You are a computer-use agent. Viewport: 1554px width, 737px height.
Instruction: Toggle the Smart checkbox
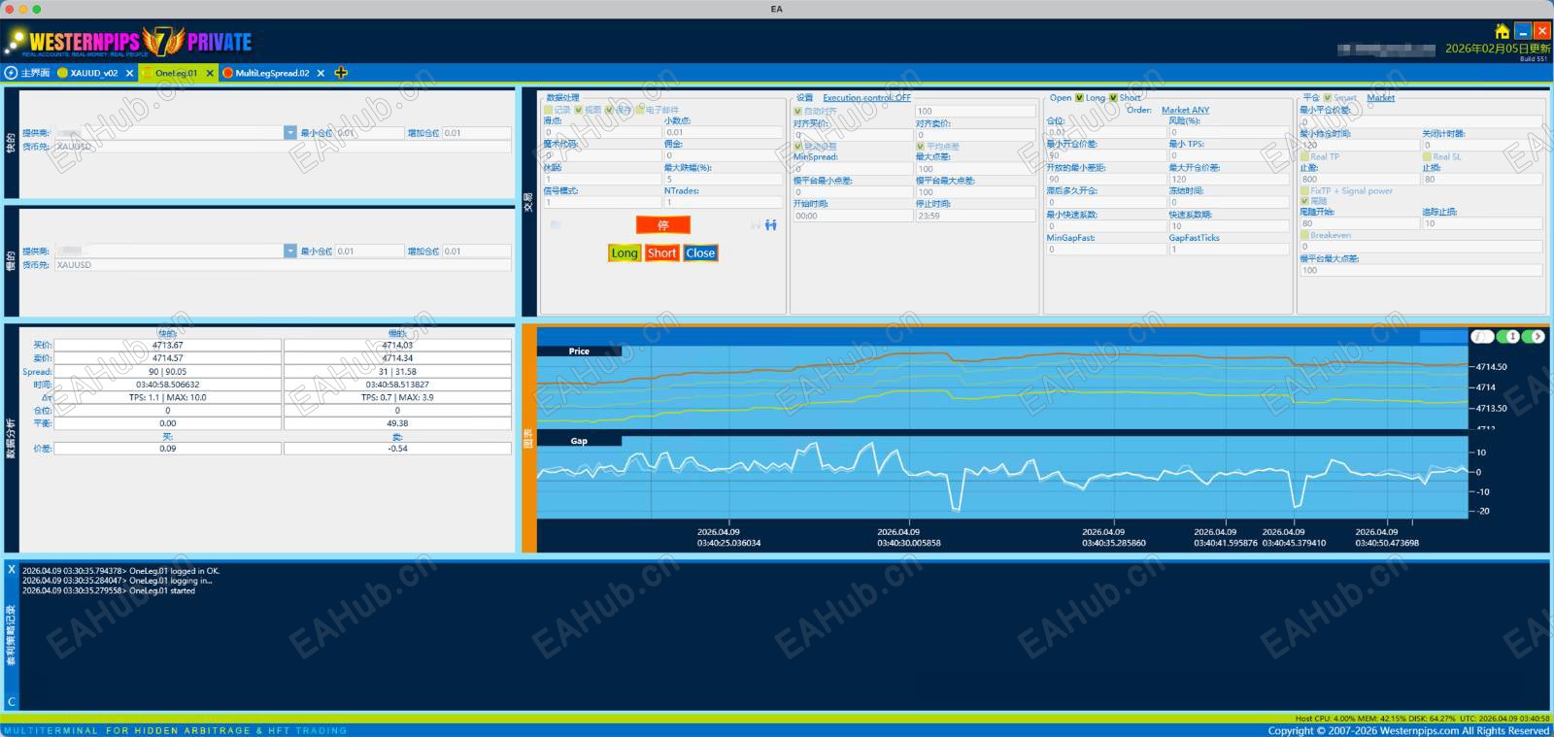coord(1328,98)
